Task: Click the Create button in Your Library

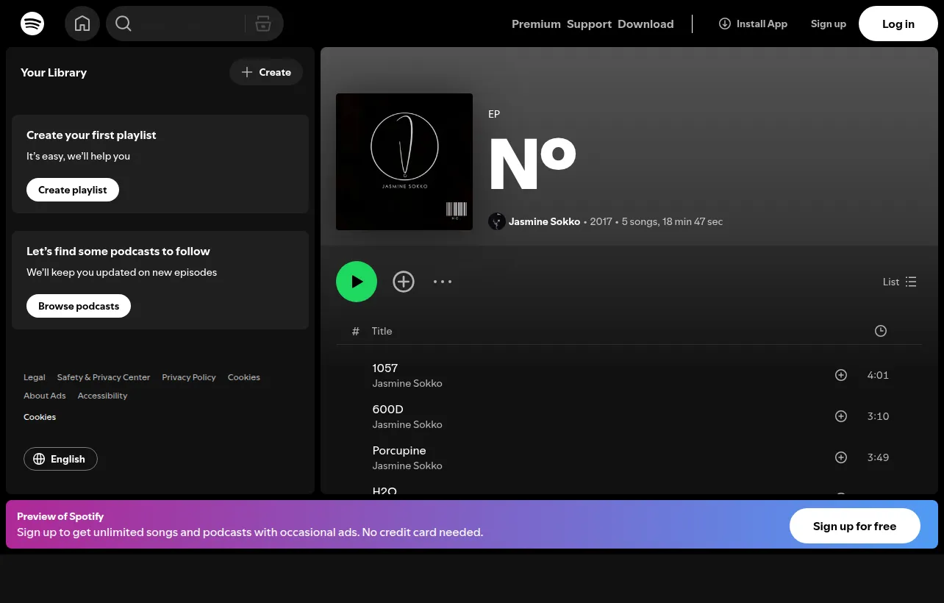Action: coord(266,72)
